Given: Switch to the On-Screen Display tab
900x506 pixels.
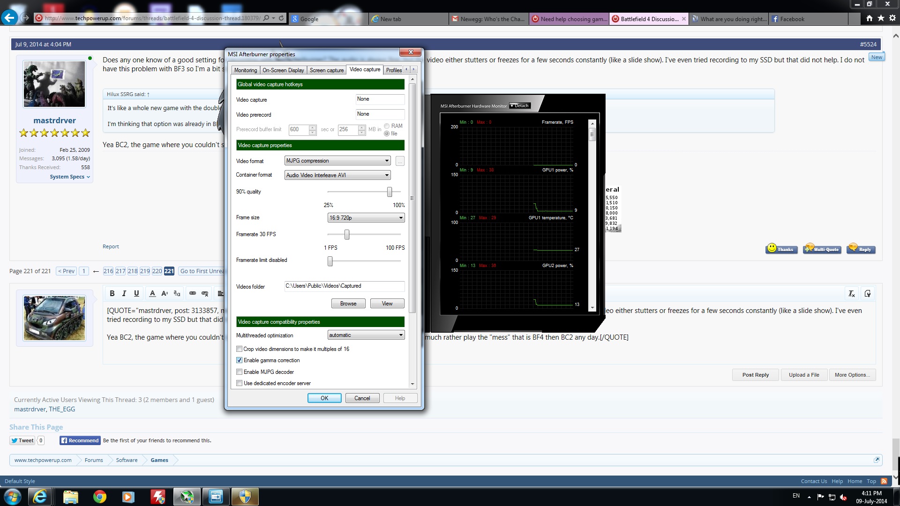Looking at the screenshot, I should tap(283, 70).
